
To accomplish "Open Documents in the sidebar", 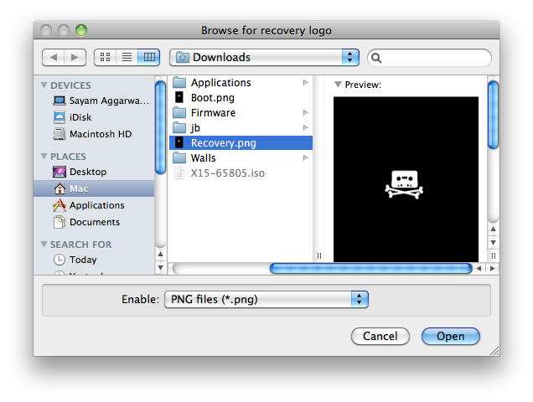I will pyautogui.click(x=94, y=222).
